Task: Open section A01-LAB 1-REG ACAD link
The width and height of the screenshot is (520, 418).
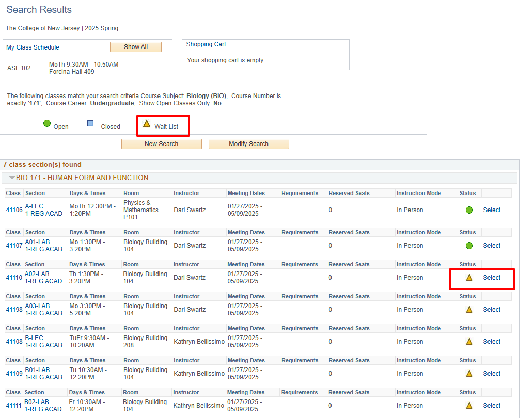Action: tap(44, 246)
